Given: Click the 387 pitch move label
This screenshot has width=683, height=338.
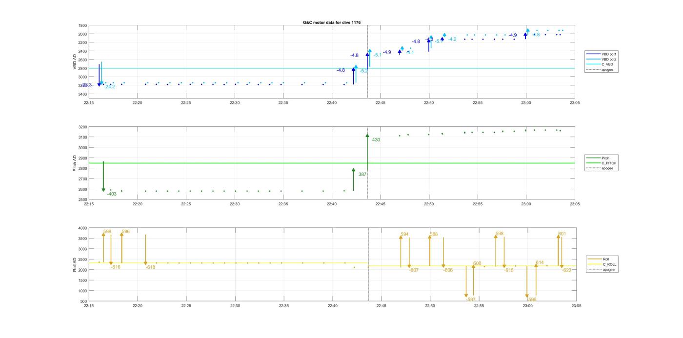Looking at the screenshot, I should 362,174.
